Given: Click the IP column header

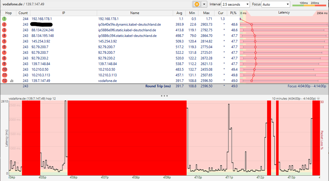Looking at the screenshot, I should coord(64,13).
